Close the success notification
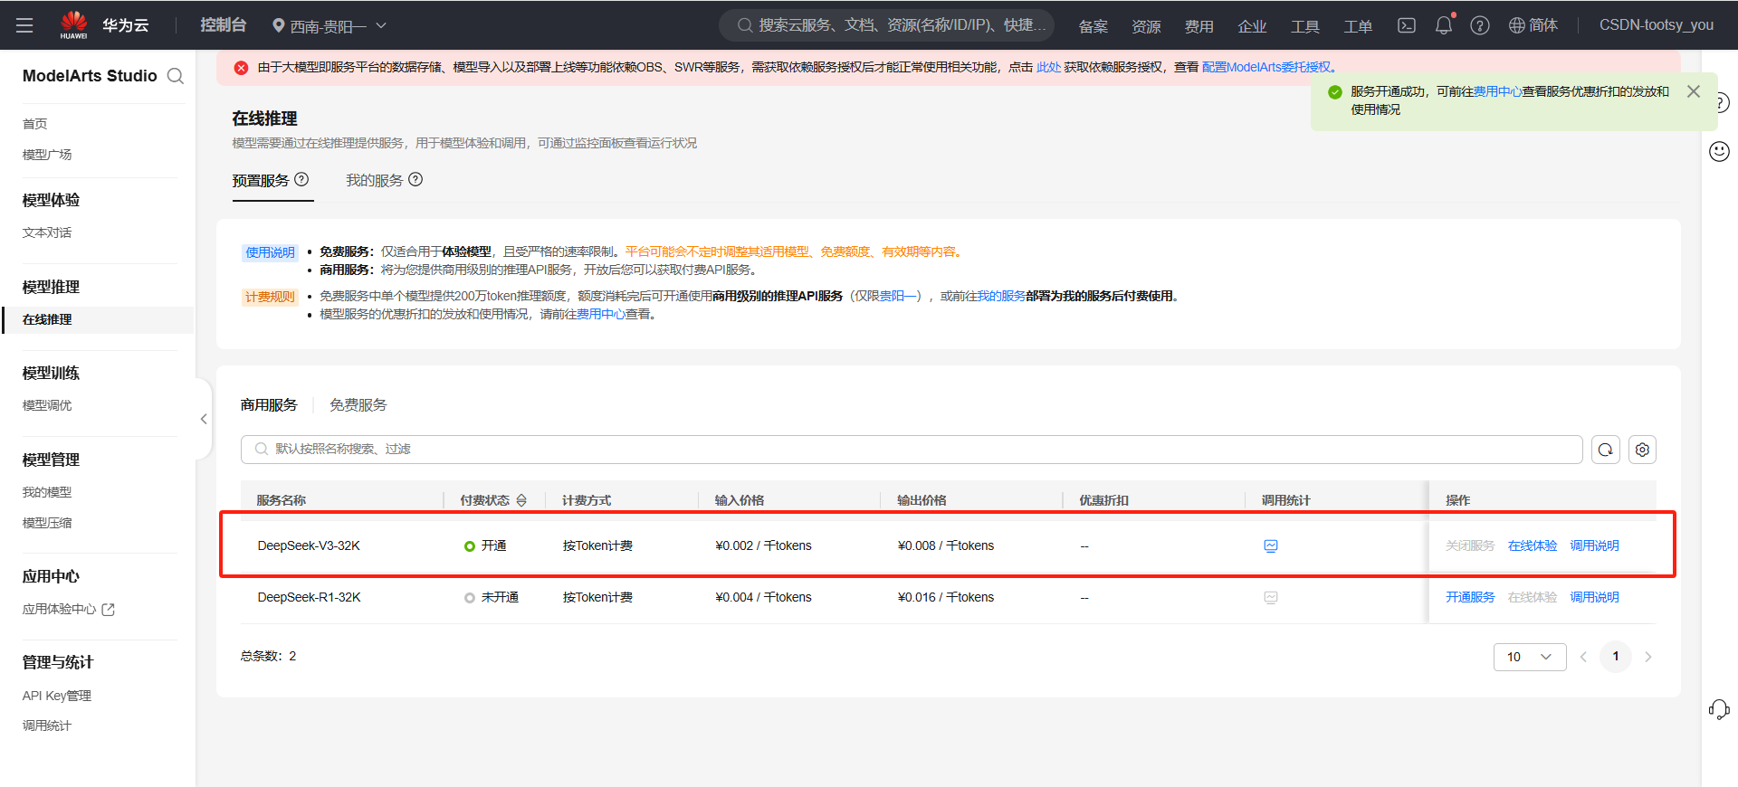The width and height of the screenshot is (1738, 787). tap(1694, 91)
